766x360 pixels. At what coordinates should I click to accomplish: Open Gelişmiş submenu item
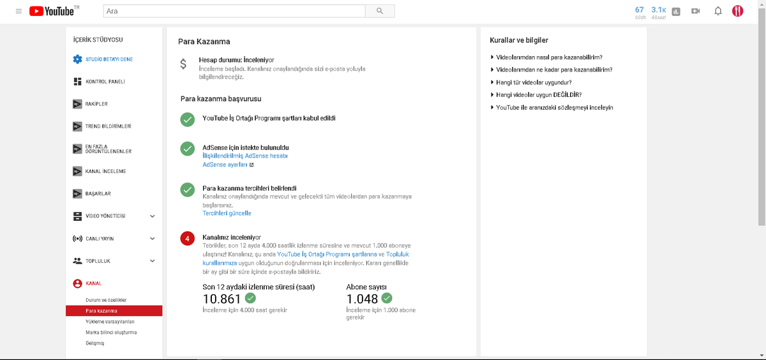[94, 343]
